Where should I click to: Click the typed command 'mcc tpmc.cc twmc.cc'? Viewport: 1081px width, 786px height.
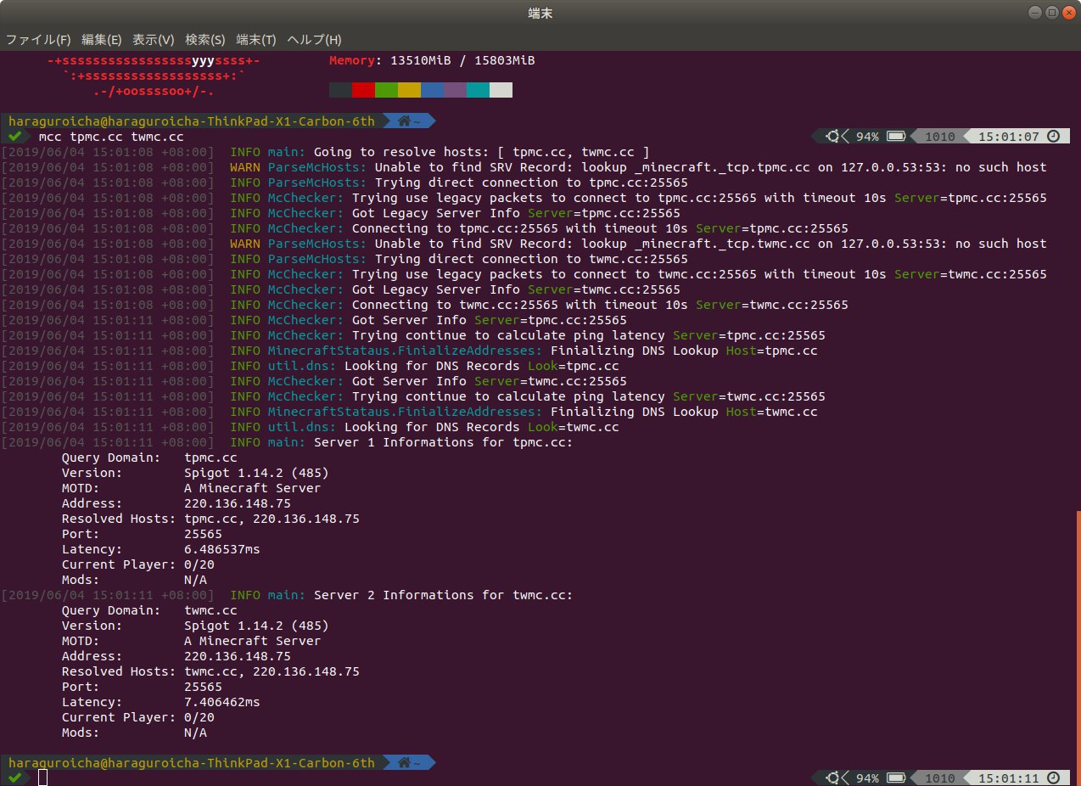coord(111,136)
